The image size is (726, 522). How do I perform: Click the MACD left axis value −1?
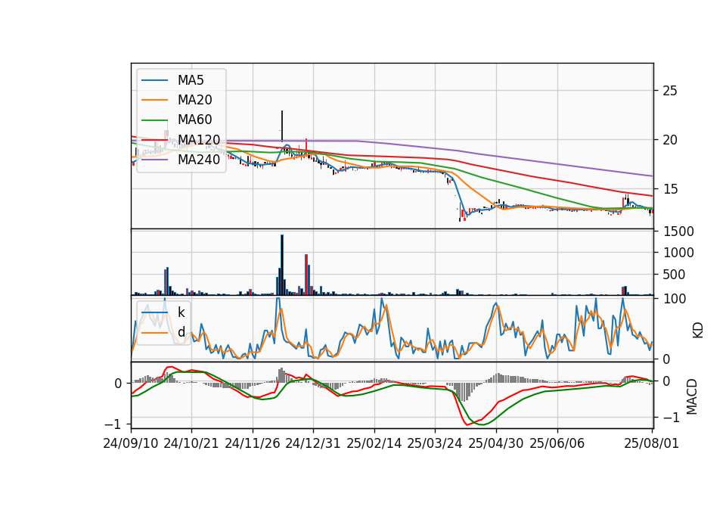tap(113, 424)
